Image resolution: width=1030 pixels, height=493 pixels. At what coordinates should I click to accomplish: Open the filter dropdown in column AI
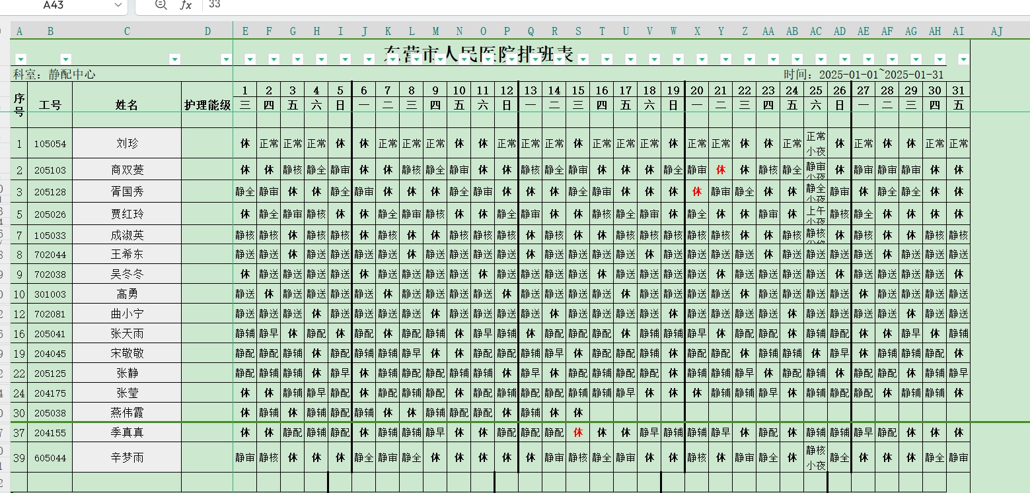963,59
